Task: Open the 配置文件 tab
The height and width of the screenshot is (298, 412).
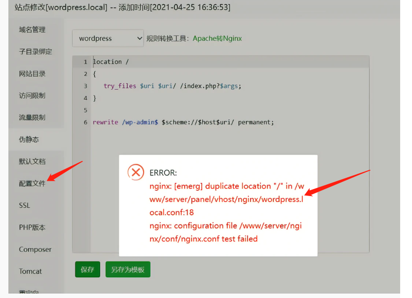Action: click(x=32, y=183)
